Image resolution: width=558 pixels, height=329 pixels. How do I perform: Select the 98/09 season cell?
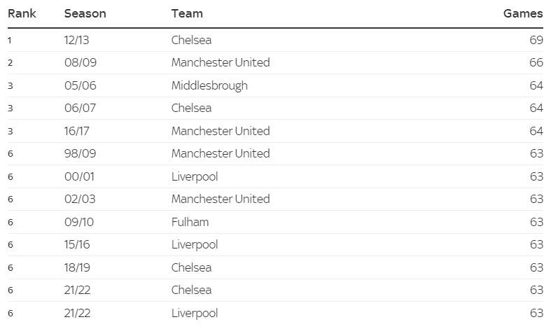(79, 153)
